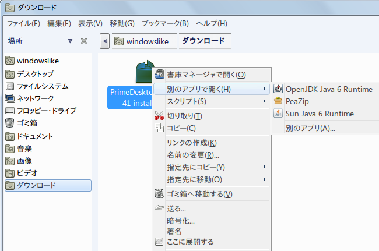Image resolution: width=379 pixels, height=251 pixels.
Task: Click the デスクトップ folder icon in sidebar
Action: click(10, 74)
